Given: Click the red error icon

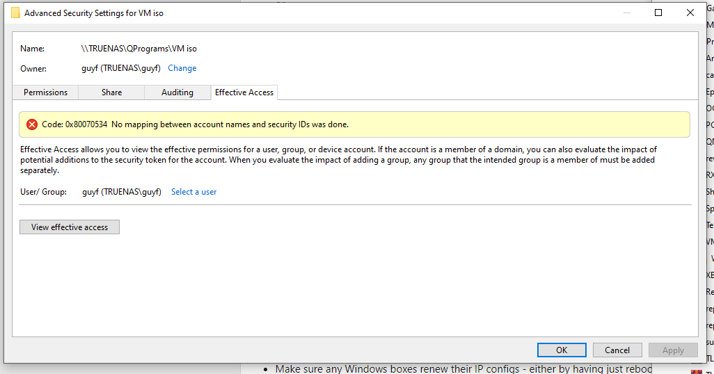Looking at the screenshot, I should [x=32, y=124].
